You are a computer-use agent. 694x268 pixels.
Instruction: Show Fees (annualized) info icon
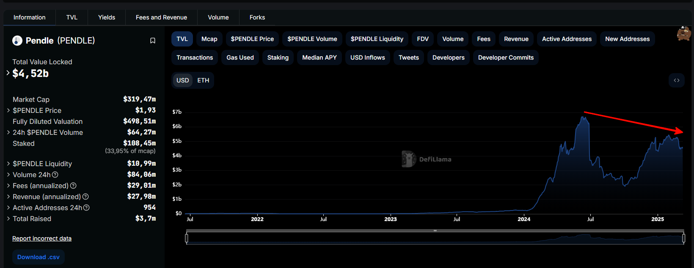point(73,186)
